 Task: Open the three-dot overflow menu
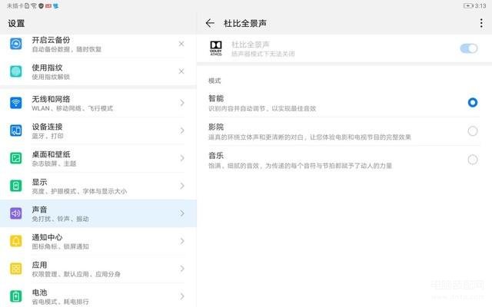click(x=481, y=23)
